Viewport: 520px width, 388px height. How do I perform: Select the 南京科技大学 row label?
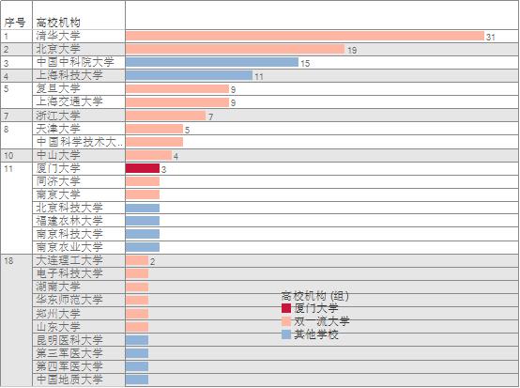[69, 234]
